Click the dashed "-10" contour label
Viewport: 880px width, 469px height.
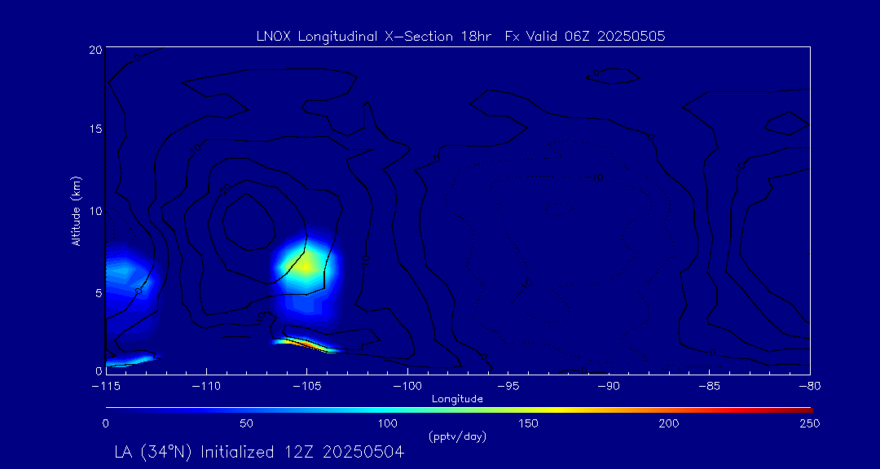[596, 178]
